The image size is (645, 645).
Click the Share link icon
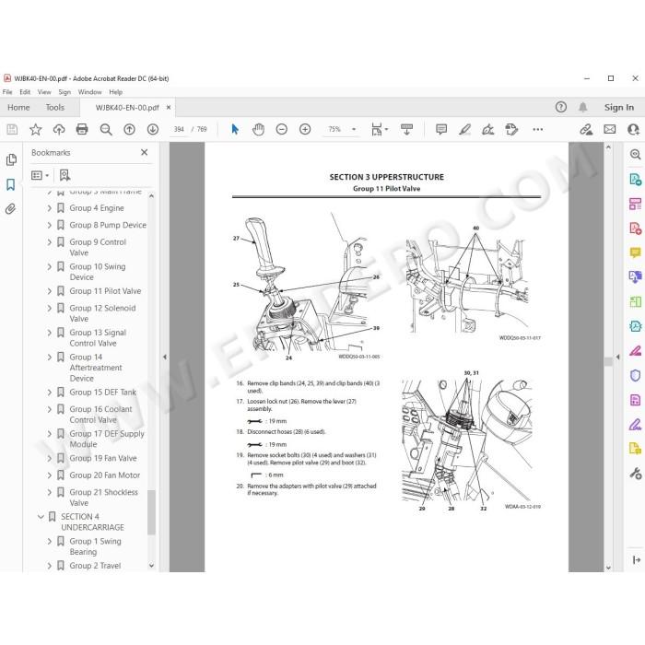(586, 130)
